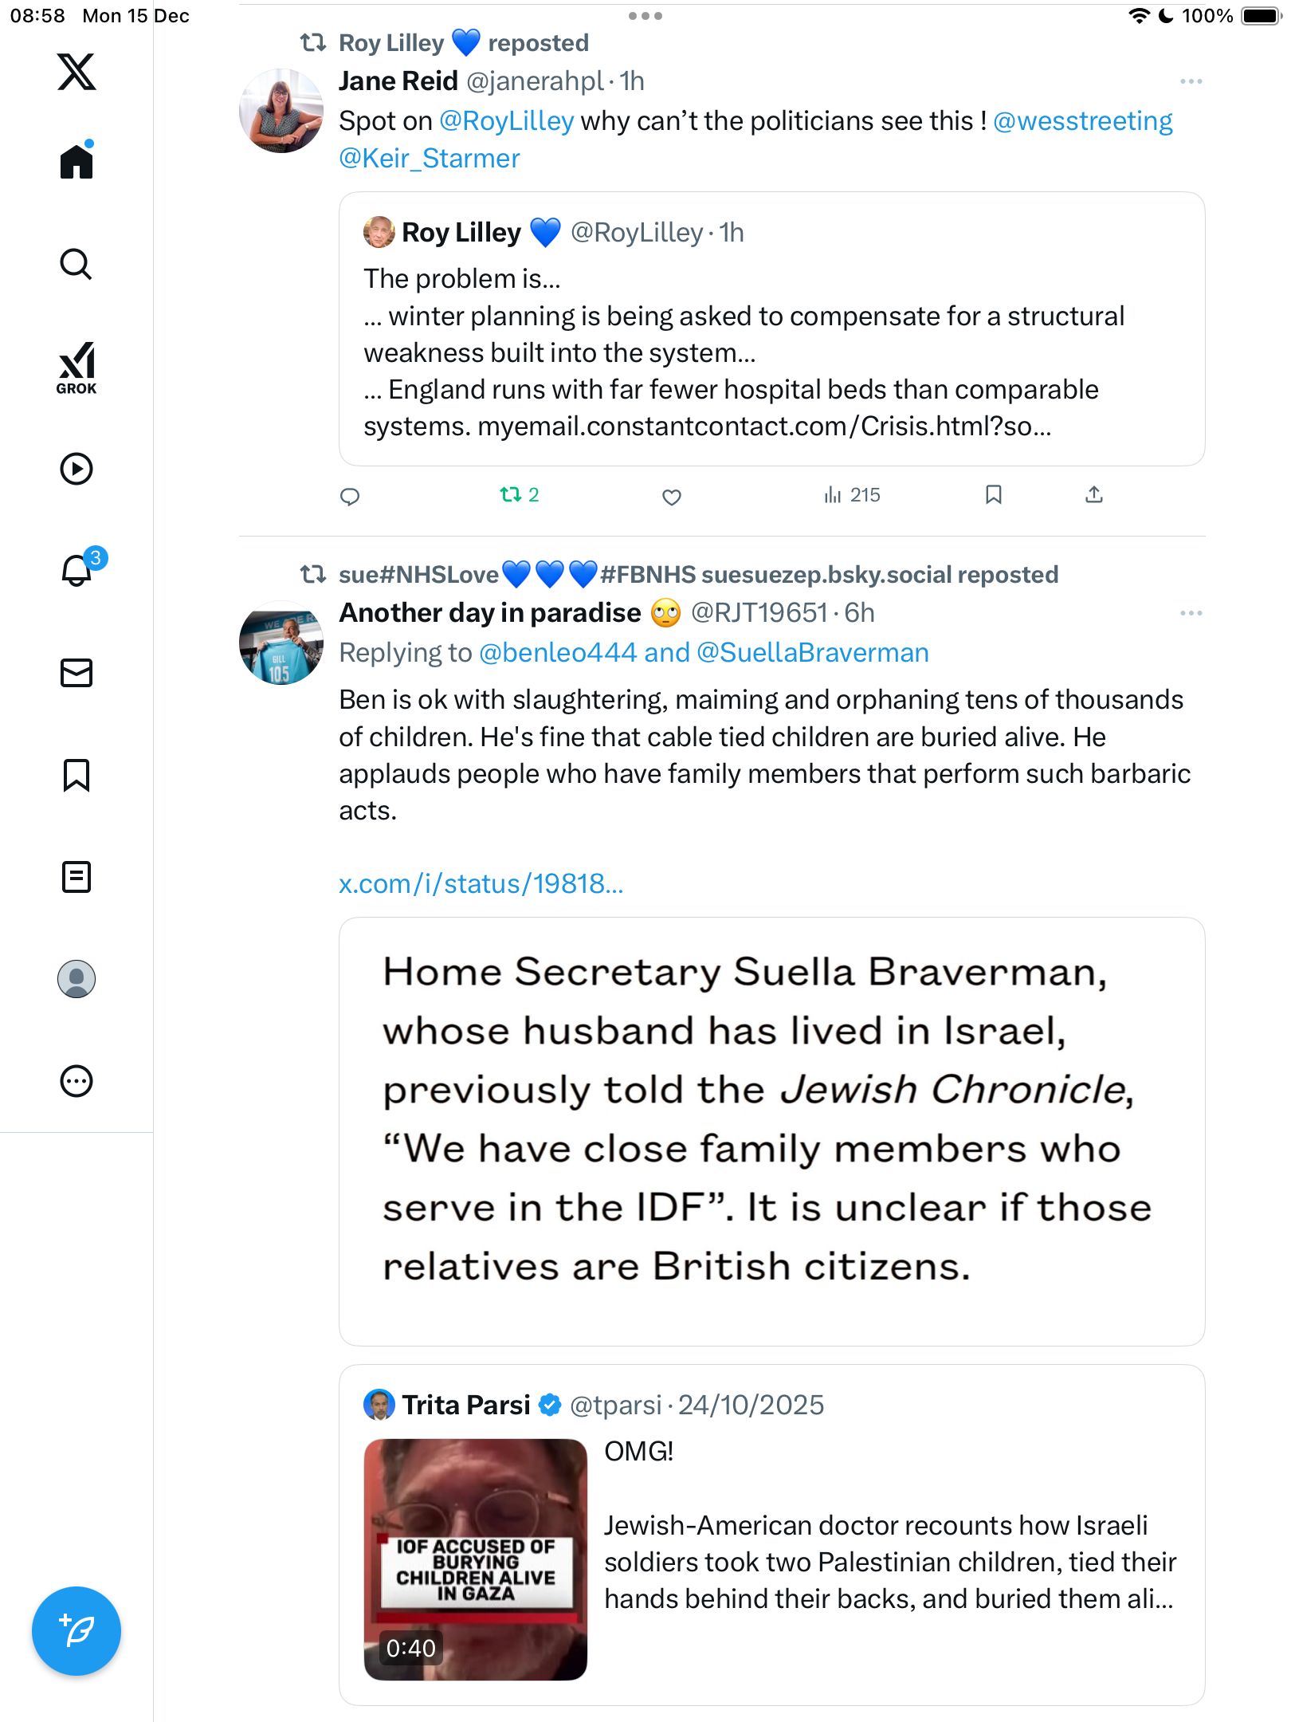The width and height of the screenshot is (1291, 1722).
Task: Open the Grok assistant icon
Action: (x=77, y=368)
